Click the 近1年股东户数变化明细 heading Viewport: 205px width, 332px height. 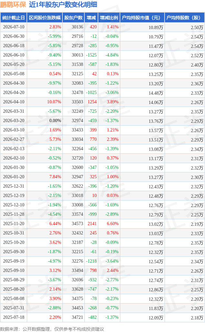[x=63, y=5]
